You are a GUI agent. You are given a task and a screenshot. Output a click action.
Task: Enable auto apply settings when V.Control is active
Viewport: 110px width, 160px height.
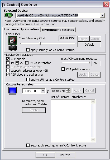coord(28,145)
